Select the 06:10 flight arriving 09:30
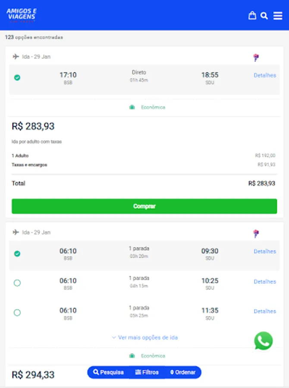 click(17, 254)
